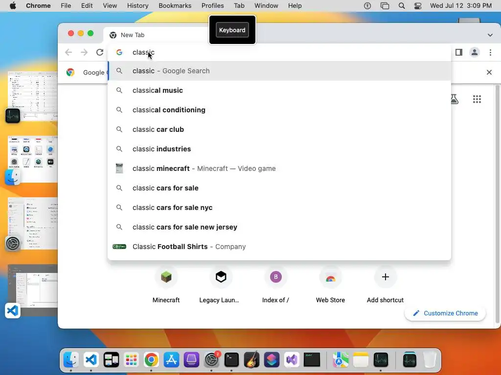
Task: Open the Chrome side panel
Action: point(459,52)
